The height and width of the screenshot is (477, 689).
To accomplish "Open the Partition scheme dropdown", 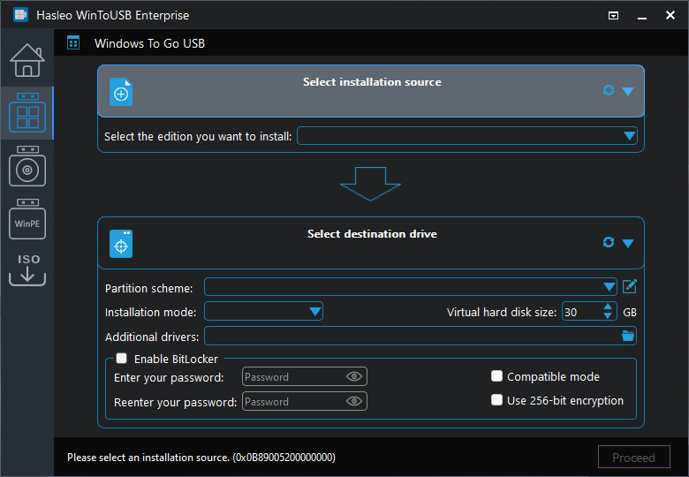I will [x=411, y=287].
